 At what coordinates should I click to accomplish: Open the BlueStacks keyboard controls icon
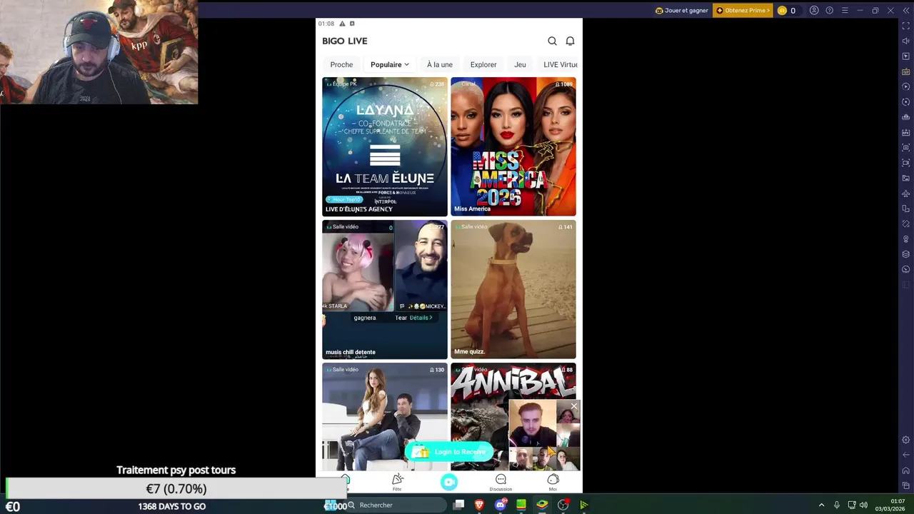[x=906, y=71]
